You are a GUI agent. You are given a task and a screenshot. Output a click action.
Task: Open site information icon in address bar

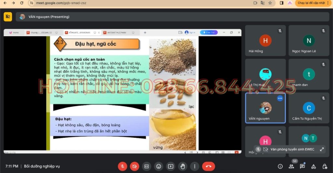32,3
